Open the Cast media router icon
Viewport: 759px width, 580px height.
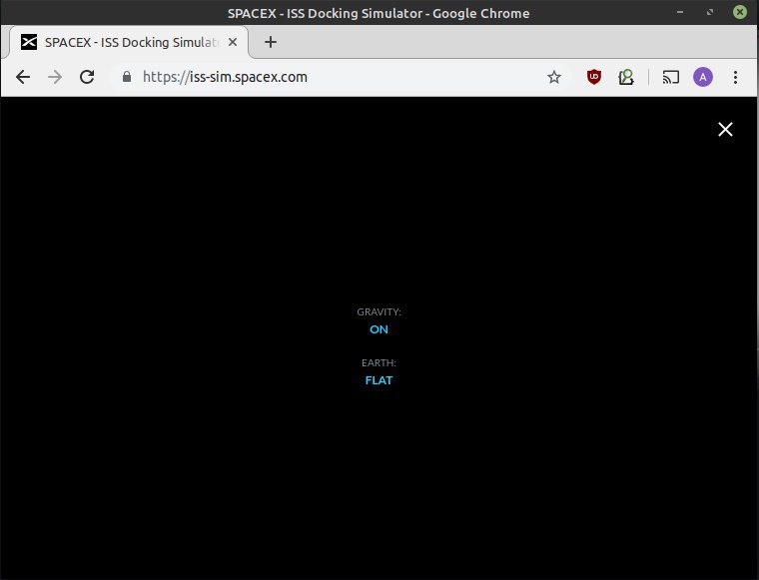point(670,77)
